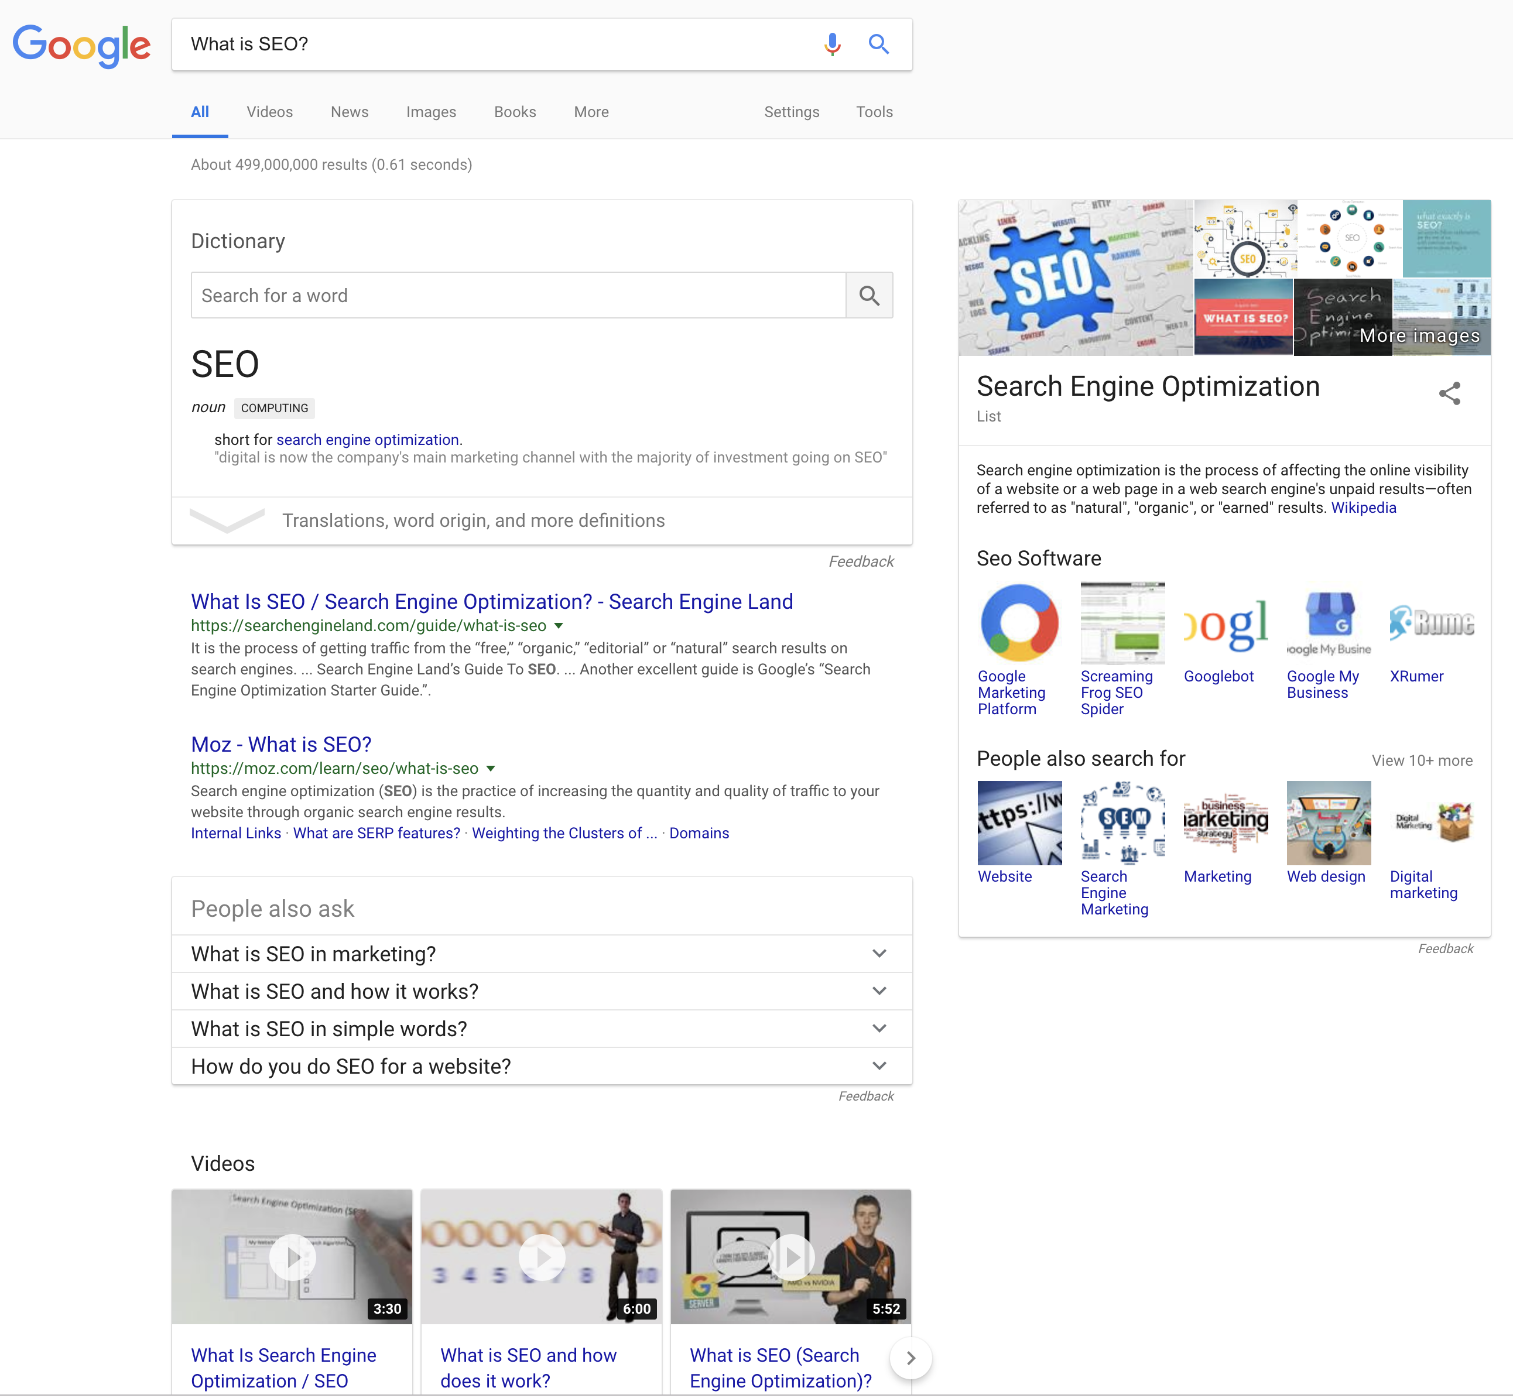The height and width of the screenshot is (1398, 1513).
Task: Click the voice search microphone icon
Action: [x=832, y=44]
